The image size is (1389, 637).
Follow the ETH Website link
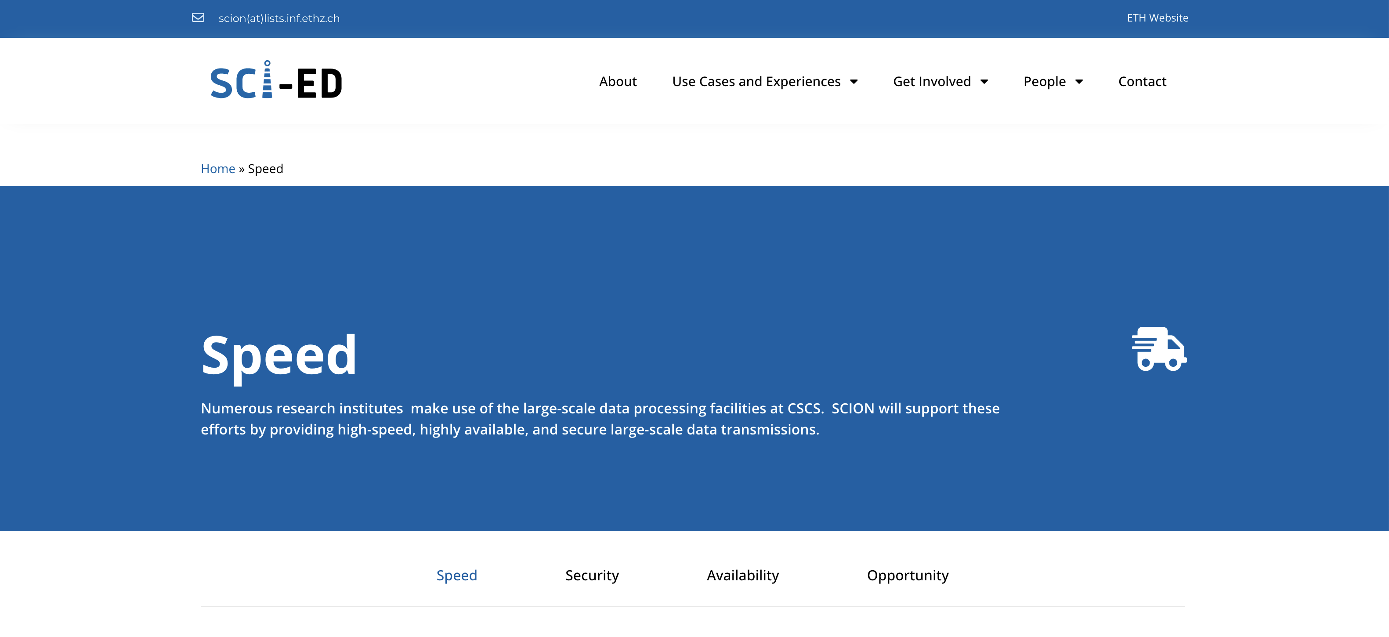coord(1157,18)
